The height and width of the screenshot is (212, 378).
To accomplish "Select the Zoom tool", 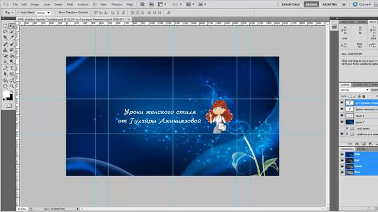I will coord(12,87).
